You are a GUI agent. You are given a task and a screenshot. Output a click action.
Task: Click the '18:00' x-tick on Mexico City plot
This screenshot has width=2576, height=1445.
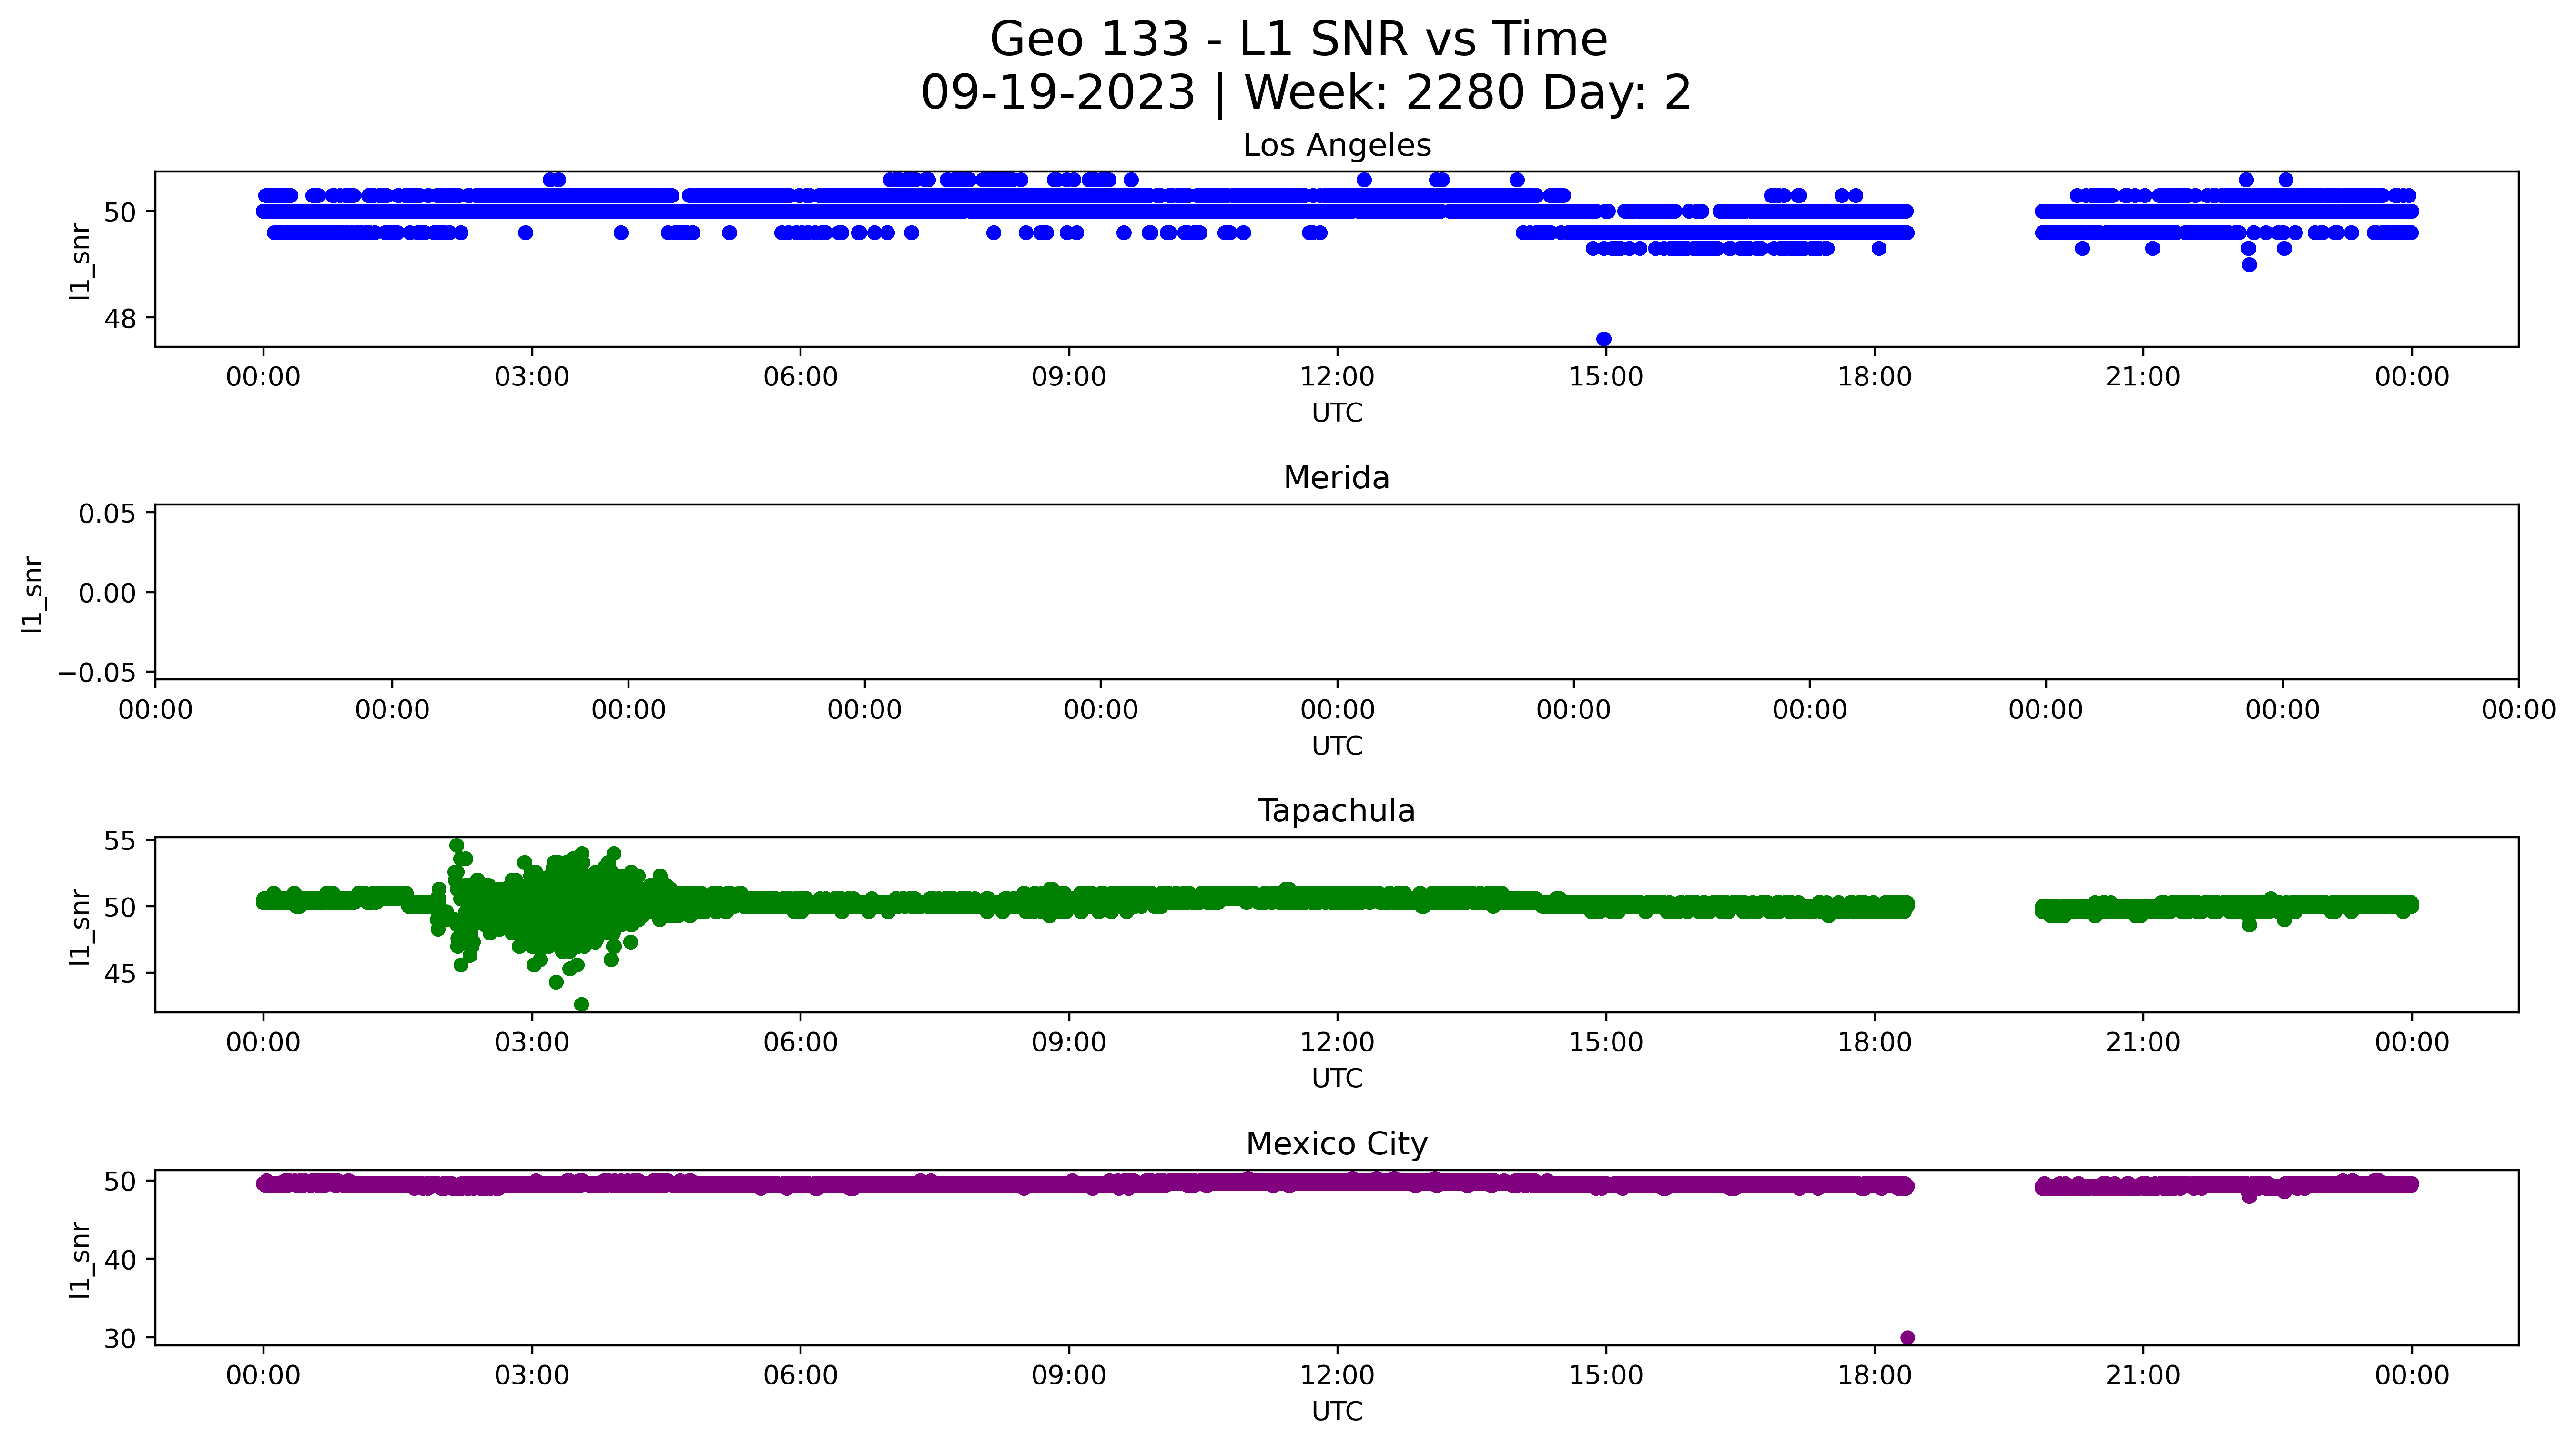1875,1376
